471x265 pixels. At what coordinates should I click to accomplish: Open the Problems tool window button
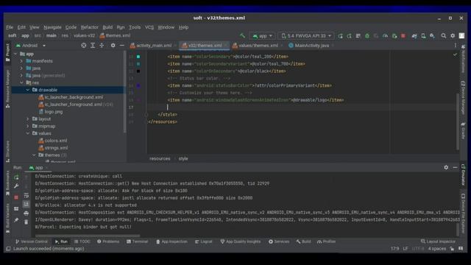coord(108,241)
